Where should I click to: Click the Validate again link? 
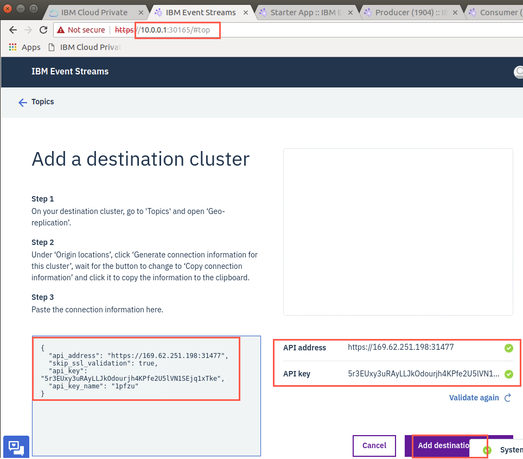[x=474, y=398]
